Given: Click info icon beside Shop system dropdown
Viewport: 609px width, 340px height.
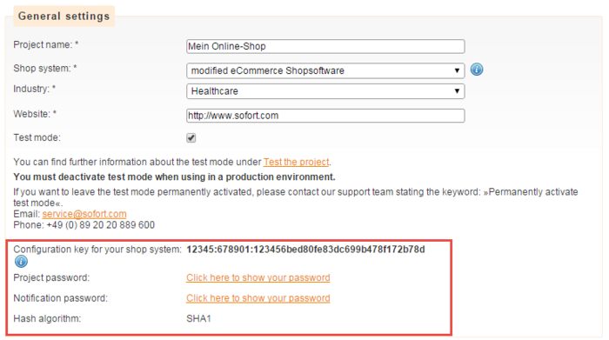Looking at the screenshot, I should click(477, 70).
